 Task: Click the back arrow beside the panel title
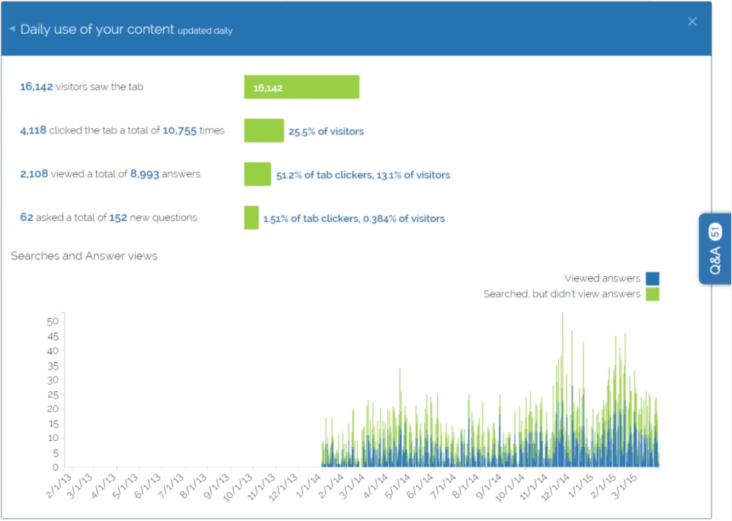point(11,28)
